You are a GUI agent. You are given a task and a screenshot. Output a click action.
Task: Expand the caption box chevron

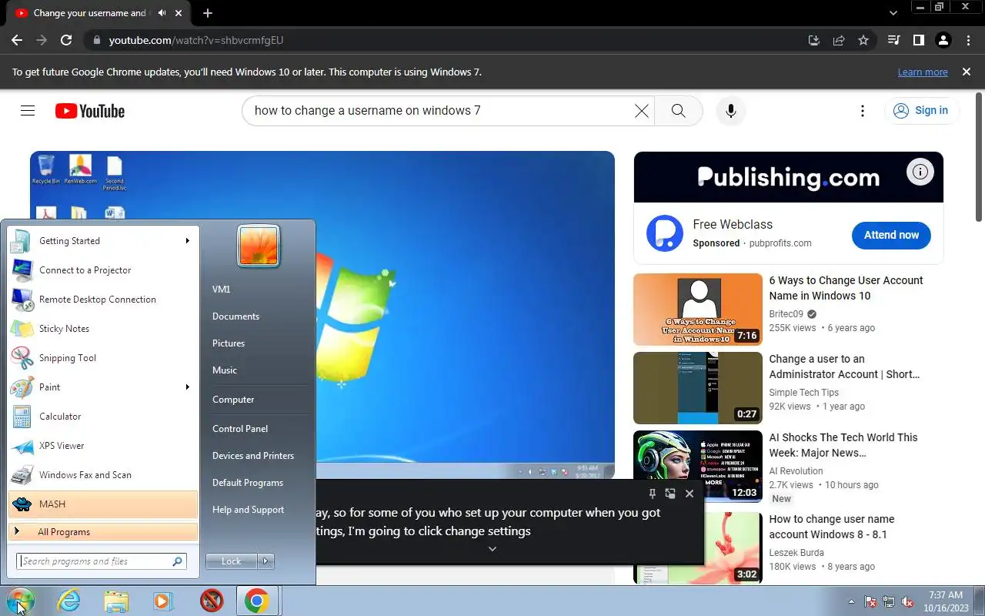(492, 549)
